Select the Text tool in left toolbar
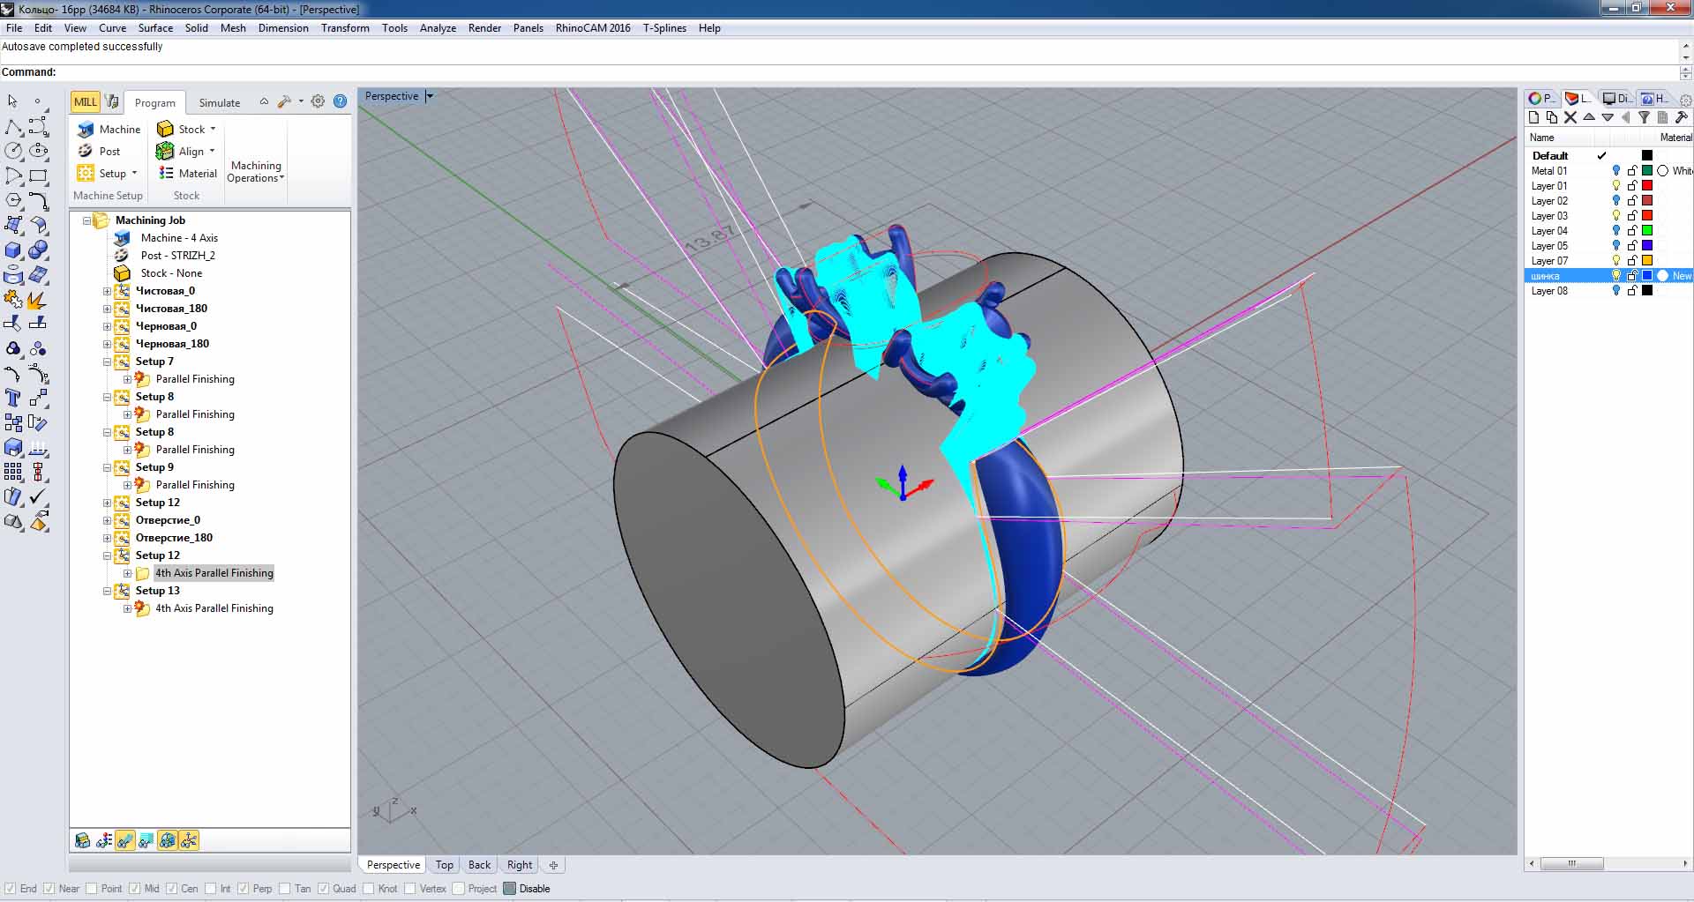Image resolution: width=1694 pixels, height=902 pixels. click(x=13, y=398)
